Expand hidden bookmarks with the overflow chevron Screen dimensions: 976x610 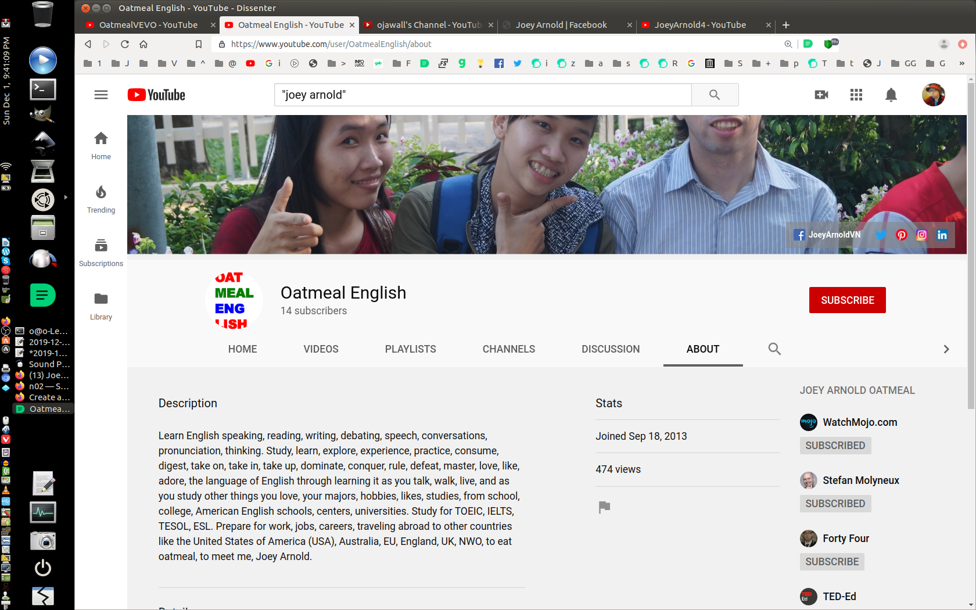coord(961,63)
